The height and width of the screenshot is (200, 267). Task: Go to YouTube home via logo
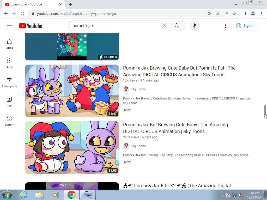[31, 26]
